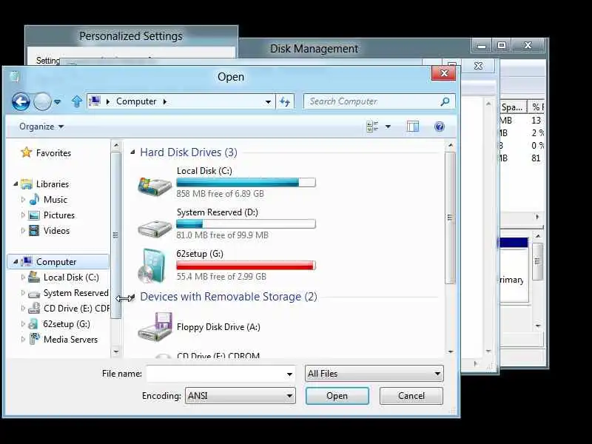Click the Spa... column header in Disk Management
The height and width of the screenshot is (444, 592).
[511, 107]
